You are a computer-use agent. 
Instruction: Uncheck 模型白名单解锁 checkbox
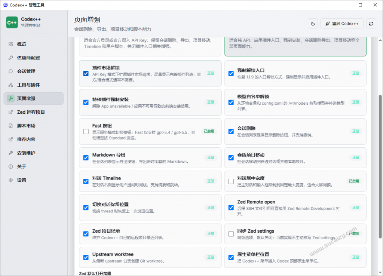[x=231, y=102]
